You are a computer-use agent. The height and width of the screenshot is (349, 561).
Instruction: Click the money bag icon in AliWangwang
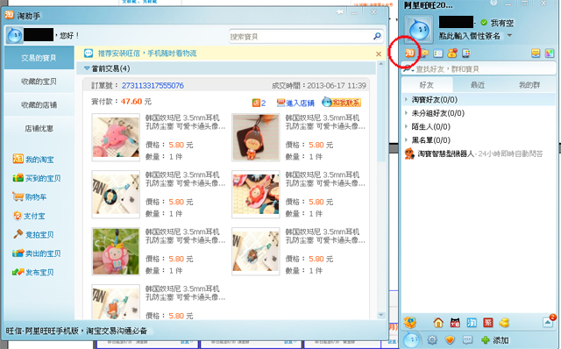[x=452, y=53]
